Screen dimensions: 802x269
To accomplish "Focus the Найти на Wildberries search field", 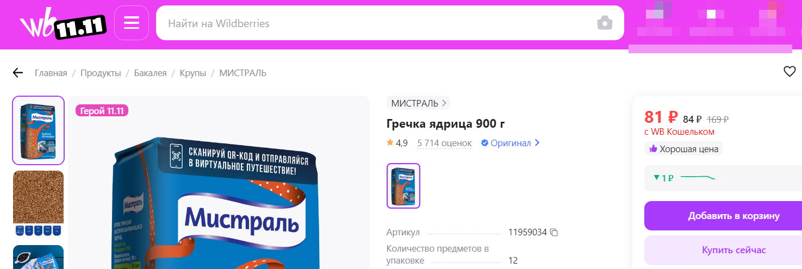I will [x=375, y=23].
